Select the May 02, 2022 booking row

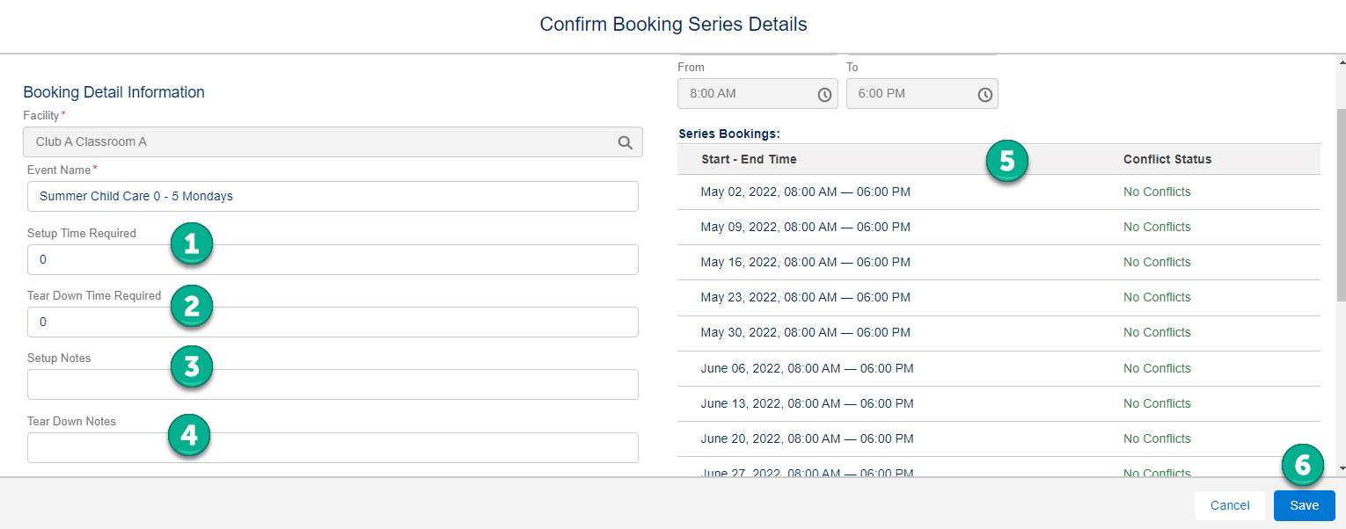[x=805, y=192]
